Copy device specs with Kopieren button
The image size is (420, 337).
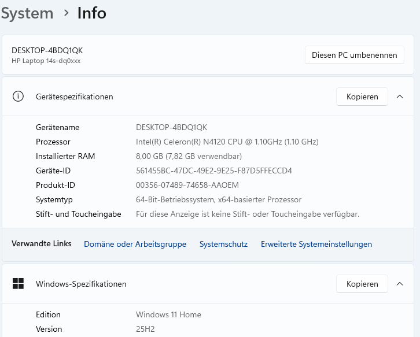[362, 97]
